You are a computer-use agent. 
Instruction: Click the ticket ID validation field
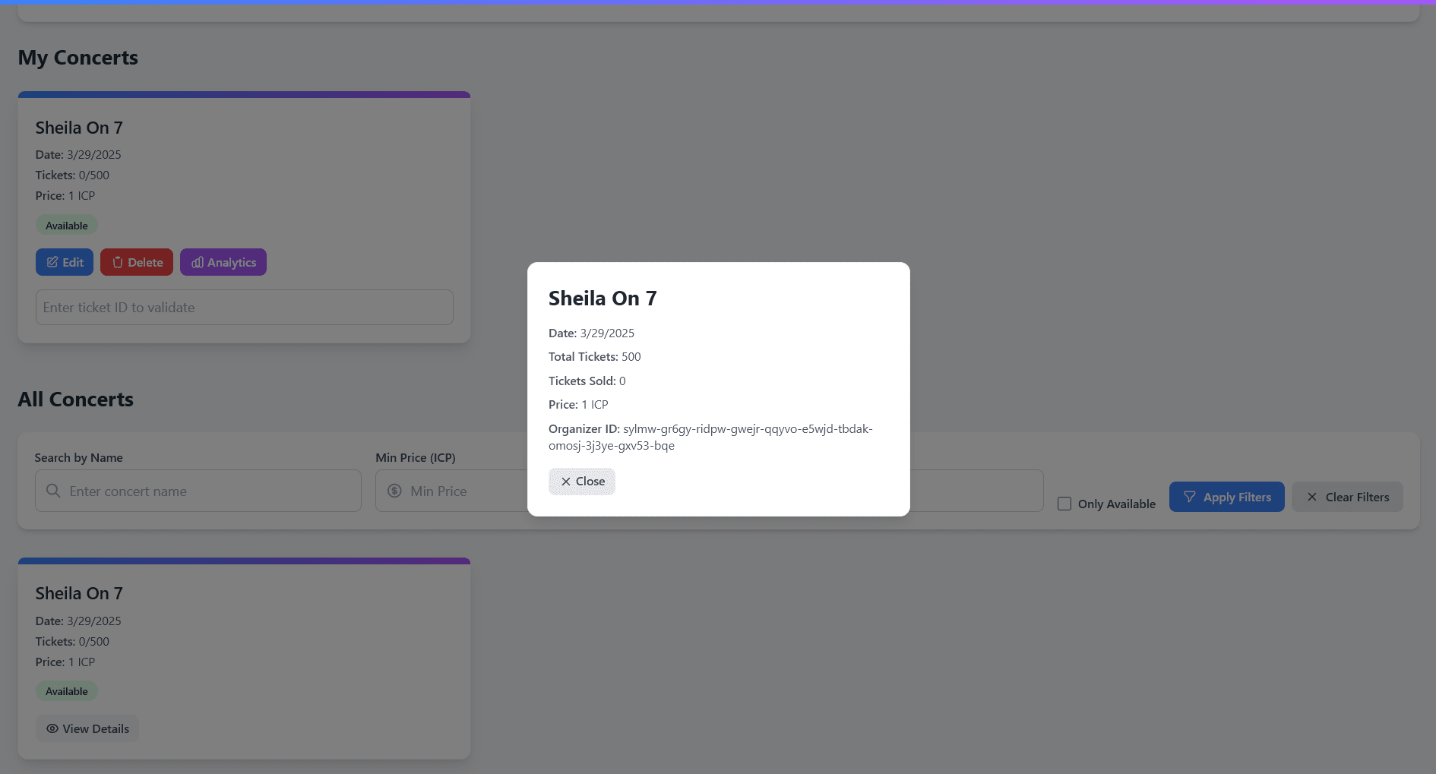[x=245, y=308]
